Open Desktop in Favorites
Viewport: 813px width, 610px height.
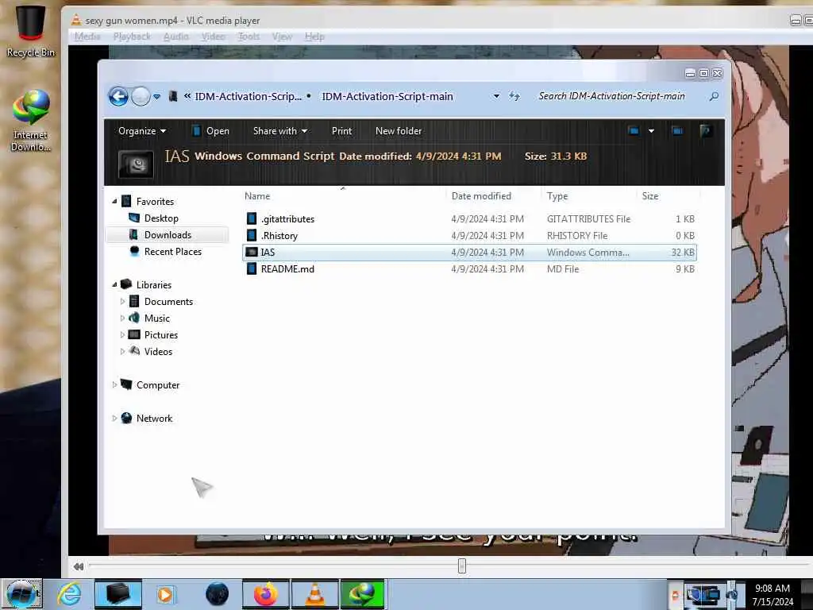click(x=161, y=218)
